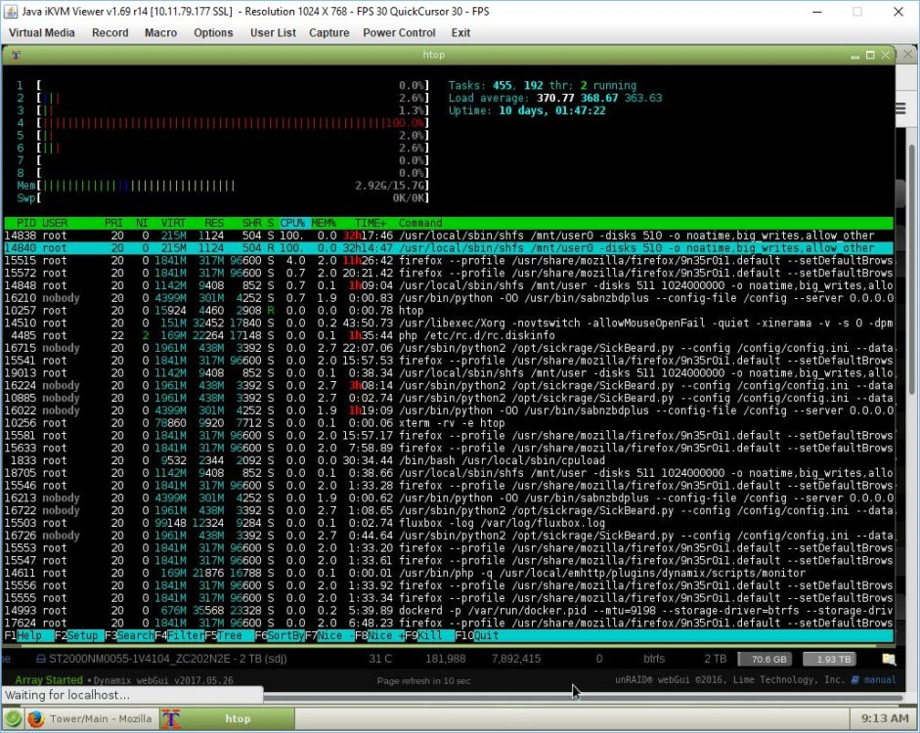The width and height of the screenshot is (920, 733).
Task: Click the F8 Nice + function button
Action: click(x=380, y=635)
